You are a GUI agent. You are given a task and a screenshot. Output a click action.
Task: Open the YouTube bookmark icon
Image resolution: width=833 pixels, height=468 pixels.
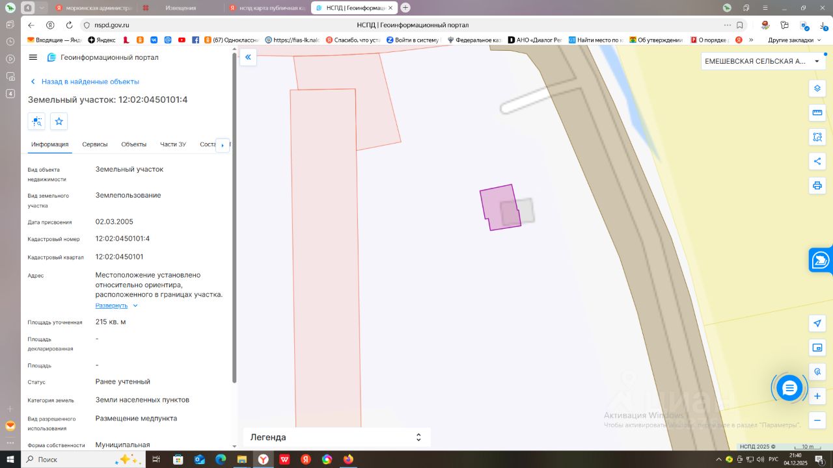[x=182, y=40]
